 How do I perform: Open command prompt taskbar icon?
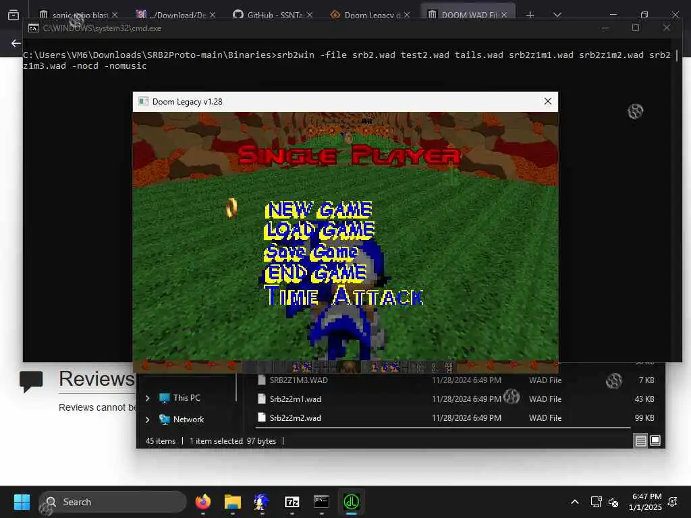click(x=321, y=502)
